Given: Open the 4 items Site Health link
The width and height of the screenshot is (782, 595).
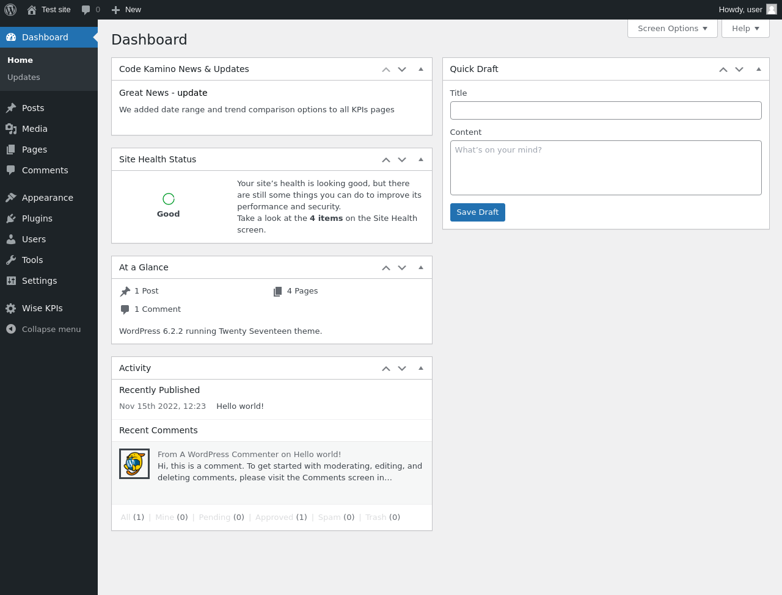Looking at the screenshot, I should click(326, 218).
